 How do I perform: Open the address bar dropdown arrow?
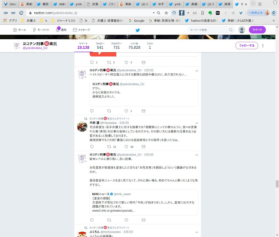coord(153,13)
